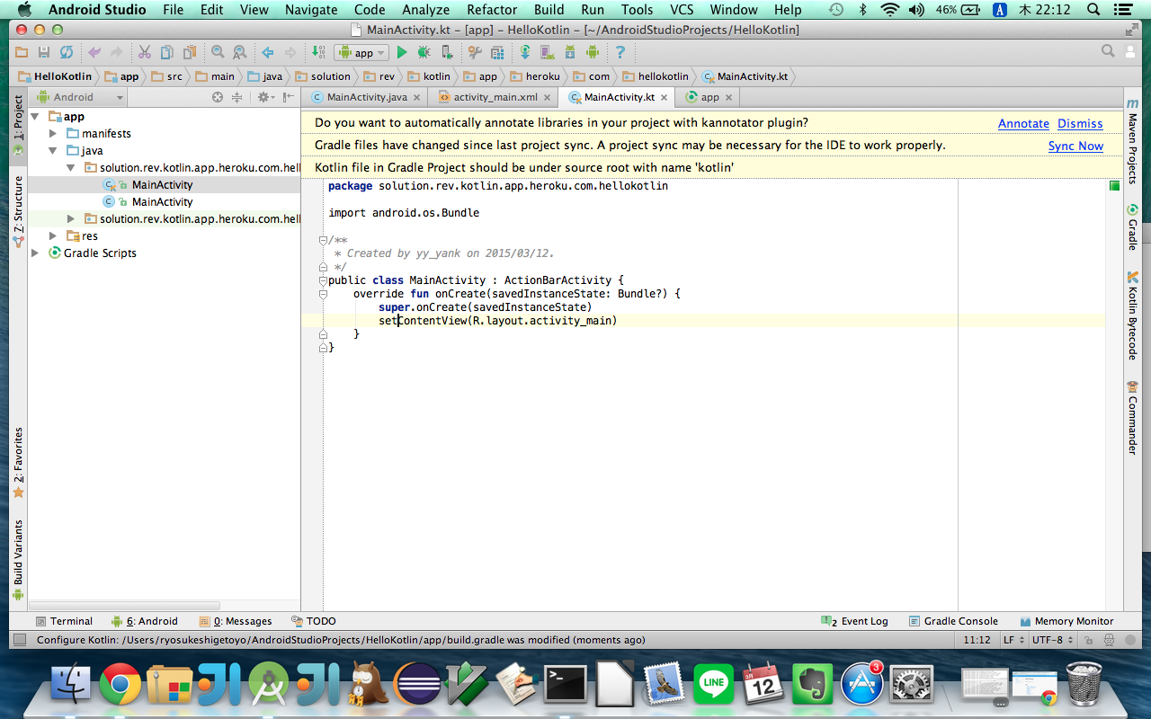The image size is (1151, 719).
Task: Click Sync Project with Gradle Files icon
Action: pyautogui.click(x=525, y=53)
